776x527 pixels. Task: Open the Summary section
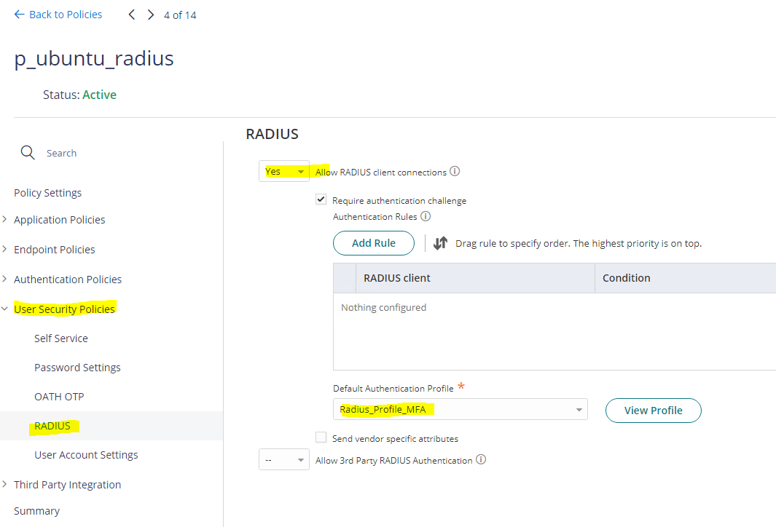pyautogui.click(x=36, y=510)
